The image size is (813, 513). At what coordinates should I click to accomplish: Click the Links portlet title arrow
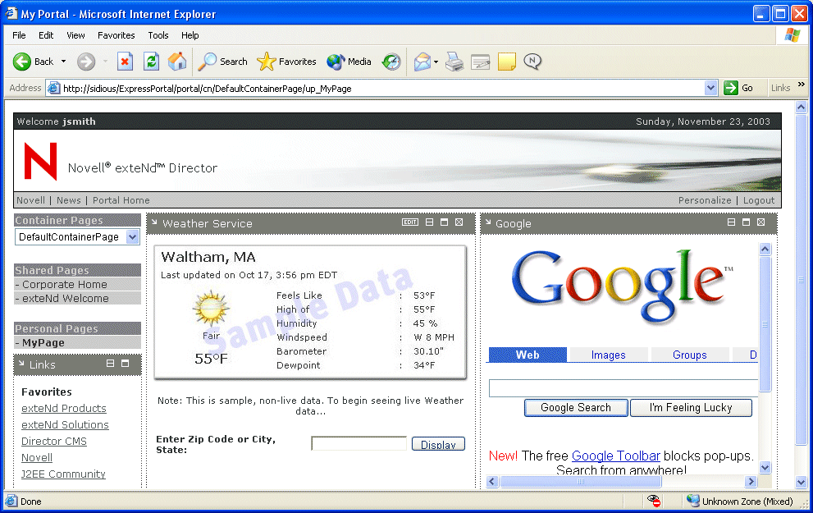(21, 363)
